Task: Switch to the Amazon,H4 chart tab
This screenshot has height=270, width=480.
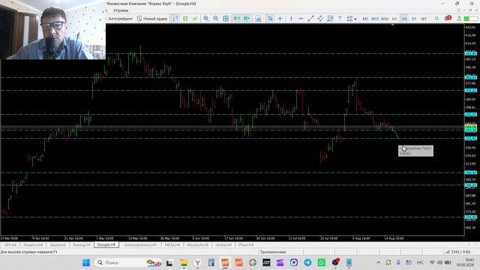Action: pyautogui.click(x=33, y=245)
